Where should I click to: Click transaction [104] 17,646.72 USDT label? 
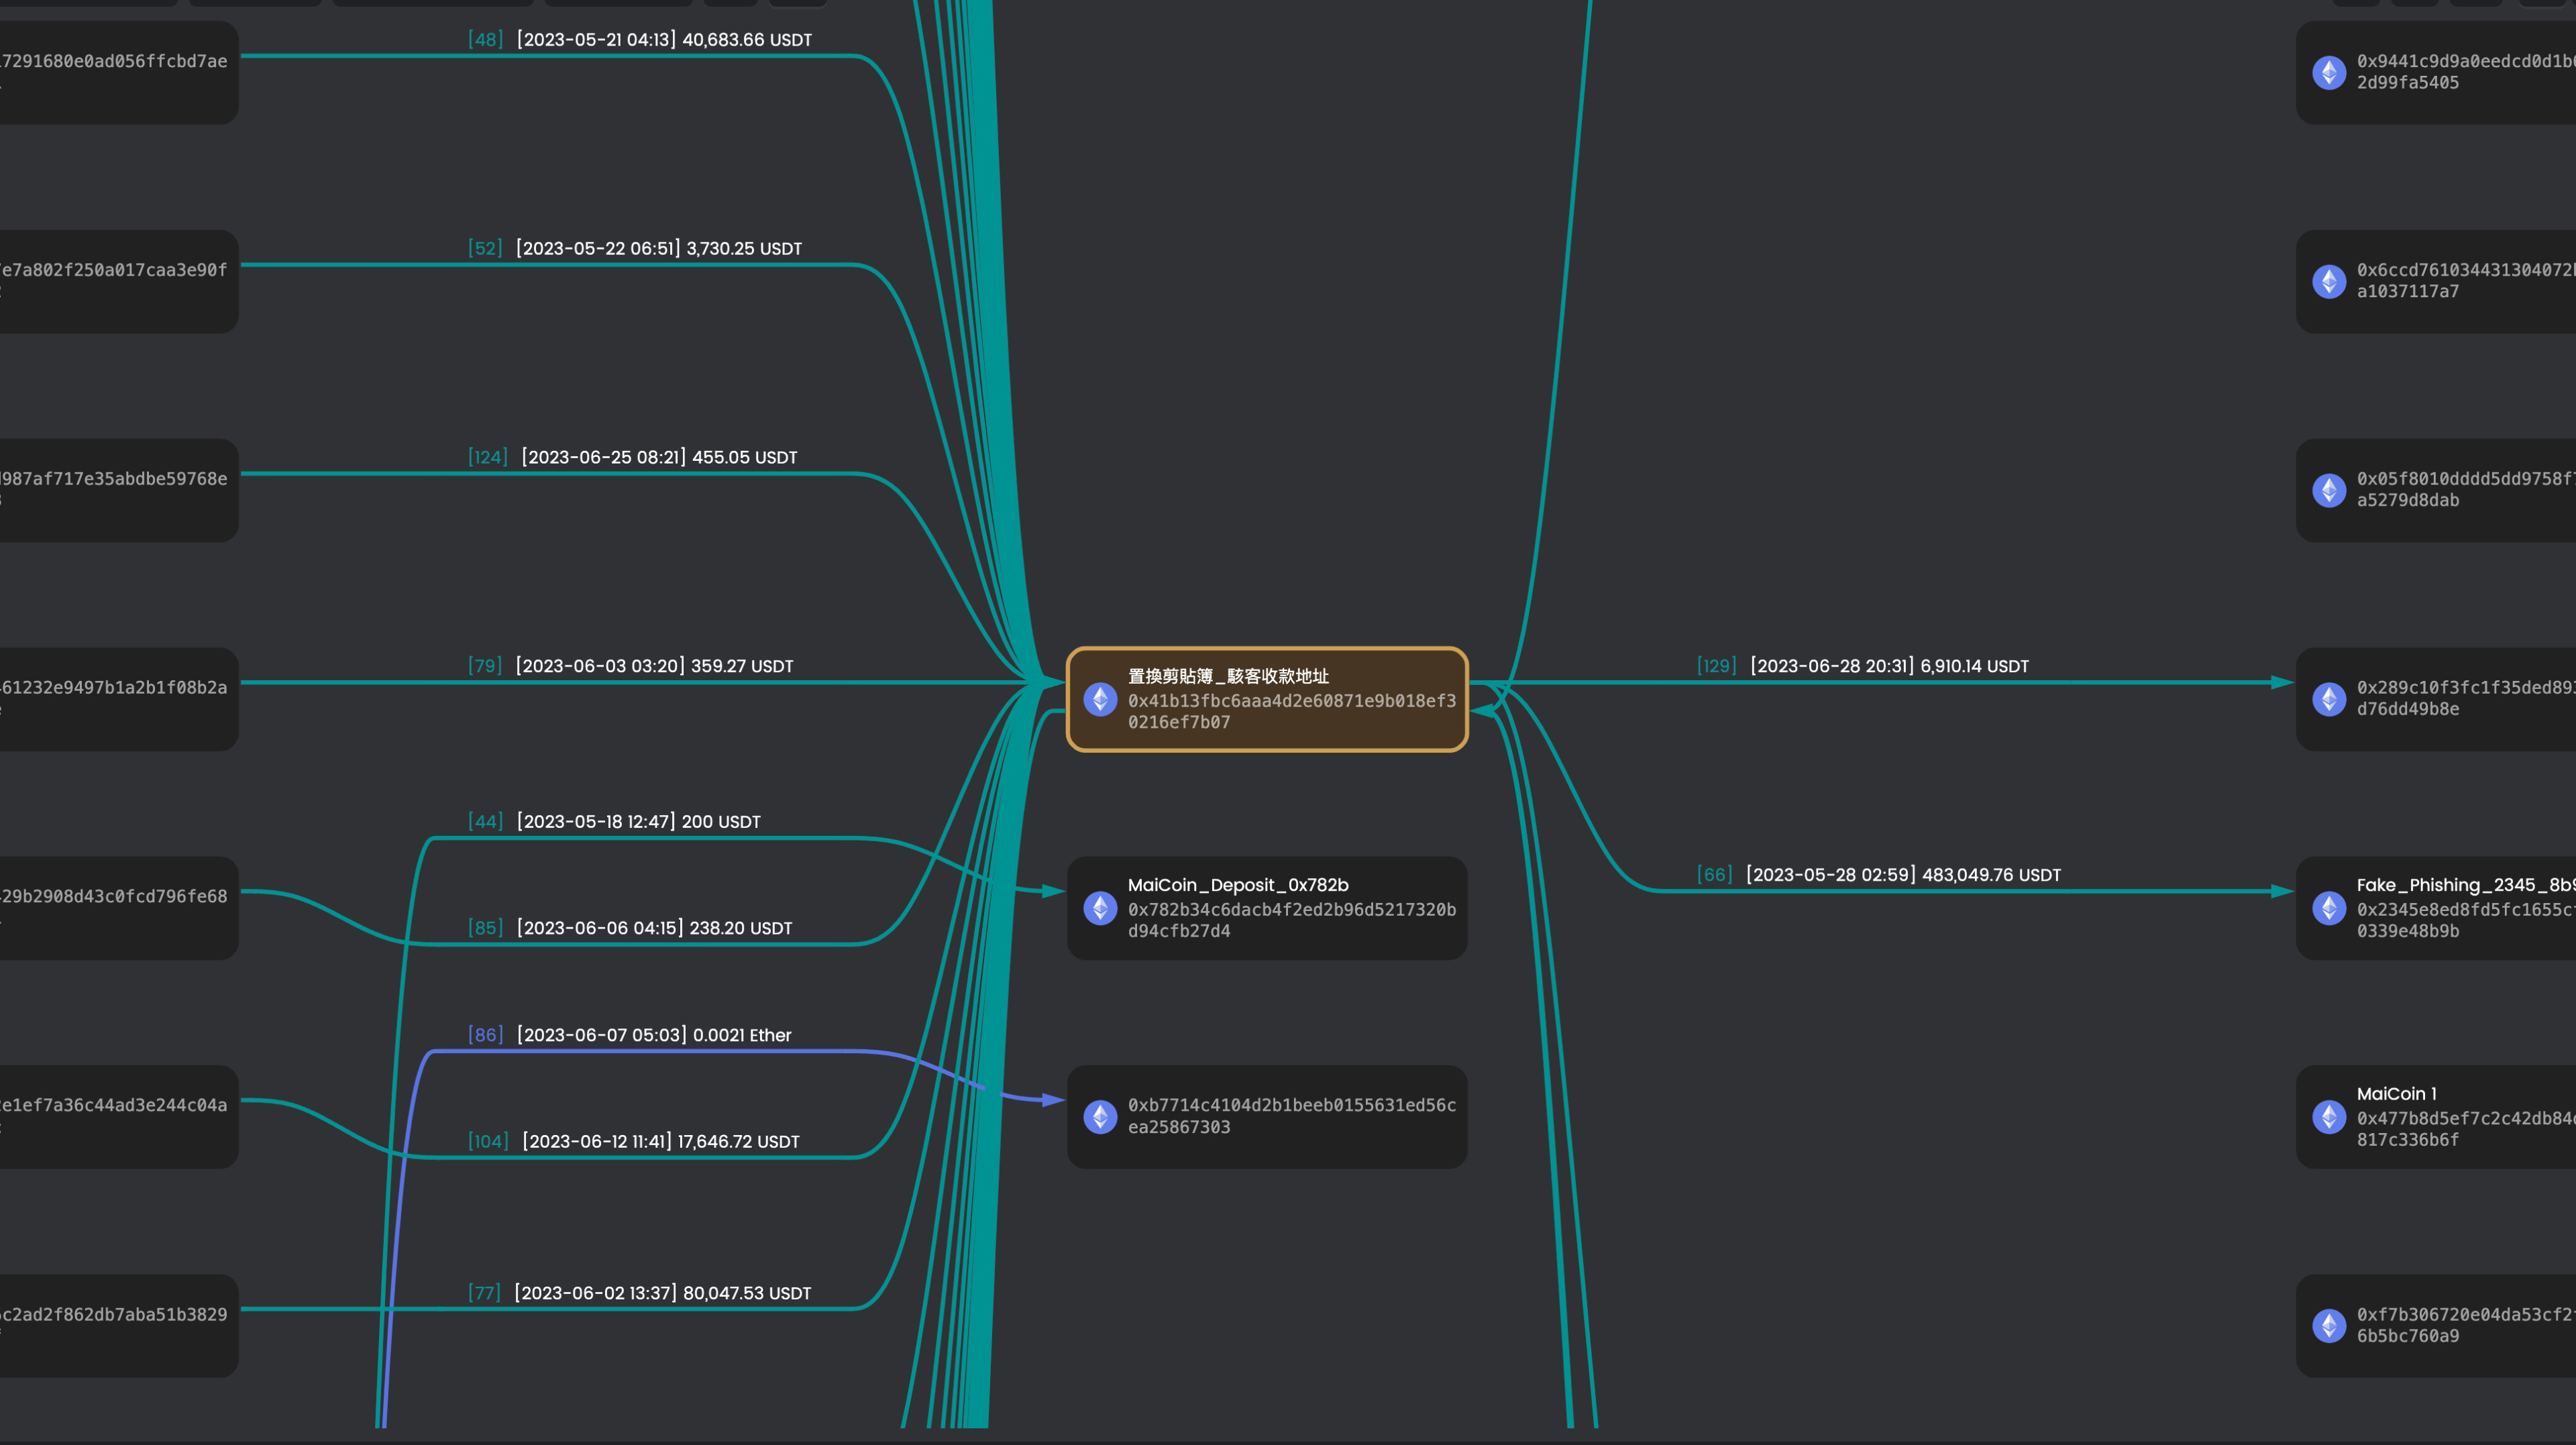tap(634, 1142)
